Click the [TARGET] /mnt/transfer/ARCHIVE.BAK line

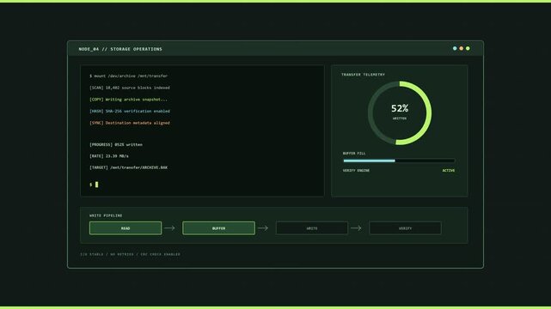(x=129, y=167)
